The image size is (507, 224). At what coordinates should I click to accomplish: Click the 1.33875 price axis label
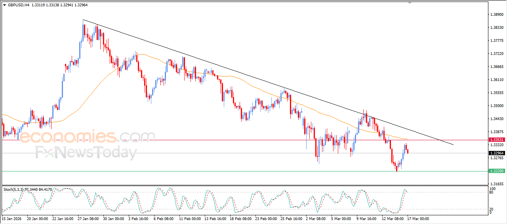tap(497, 132)
